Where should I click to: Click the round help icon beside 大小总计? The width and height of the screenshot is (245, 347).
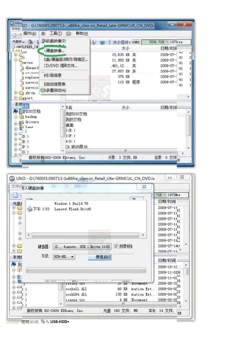tap(102, 42)
